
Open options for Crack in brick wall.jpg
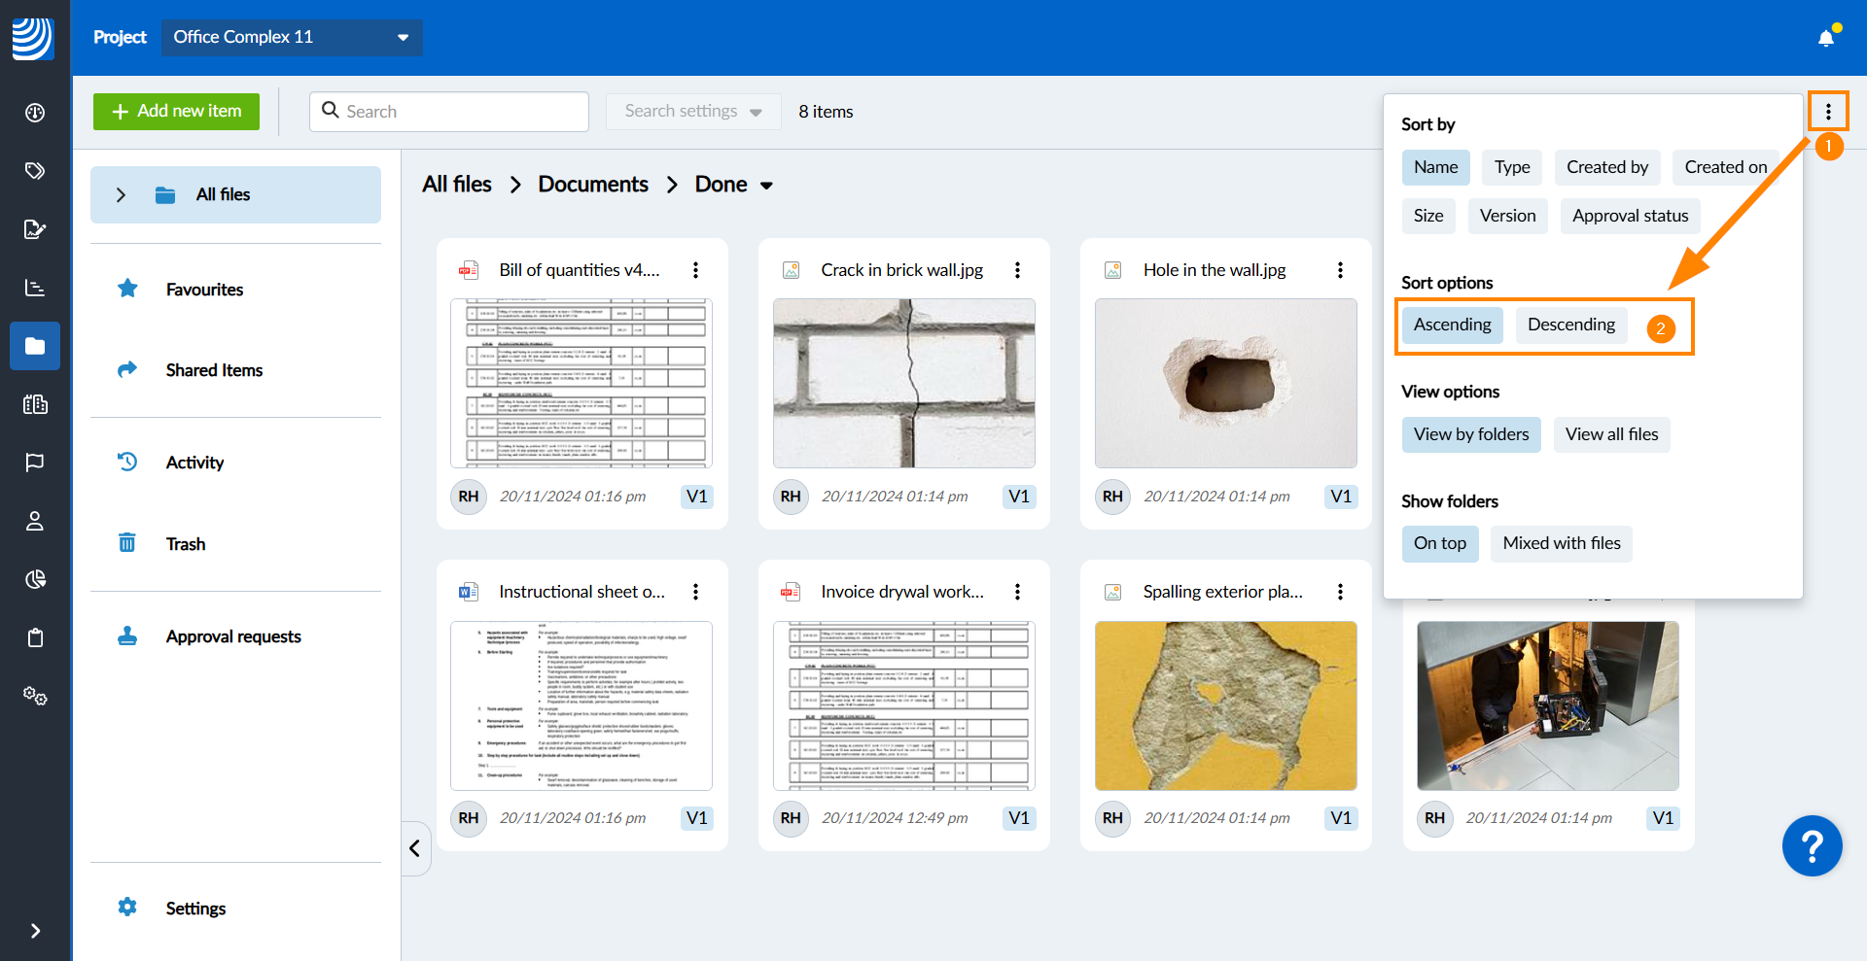click(1017, 270)
